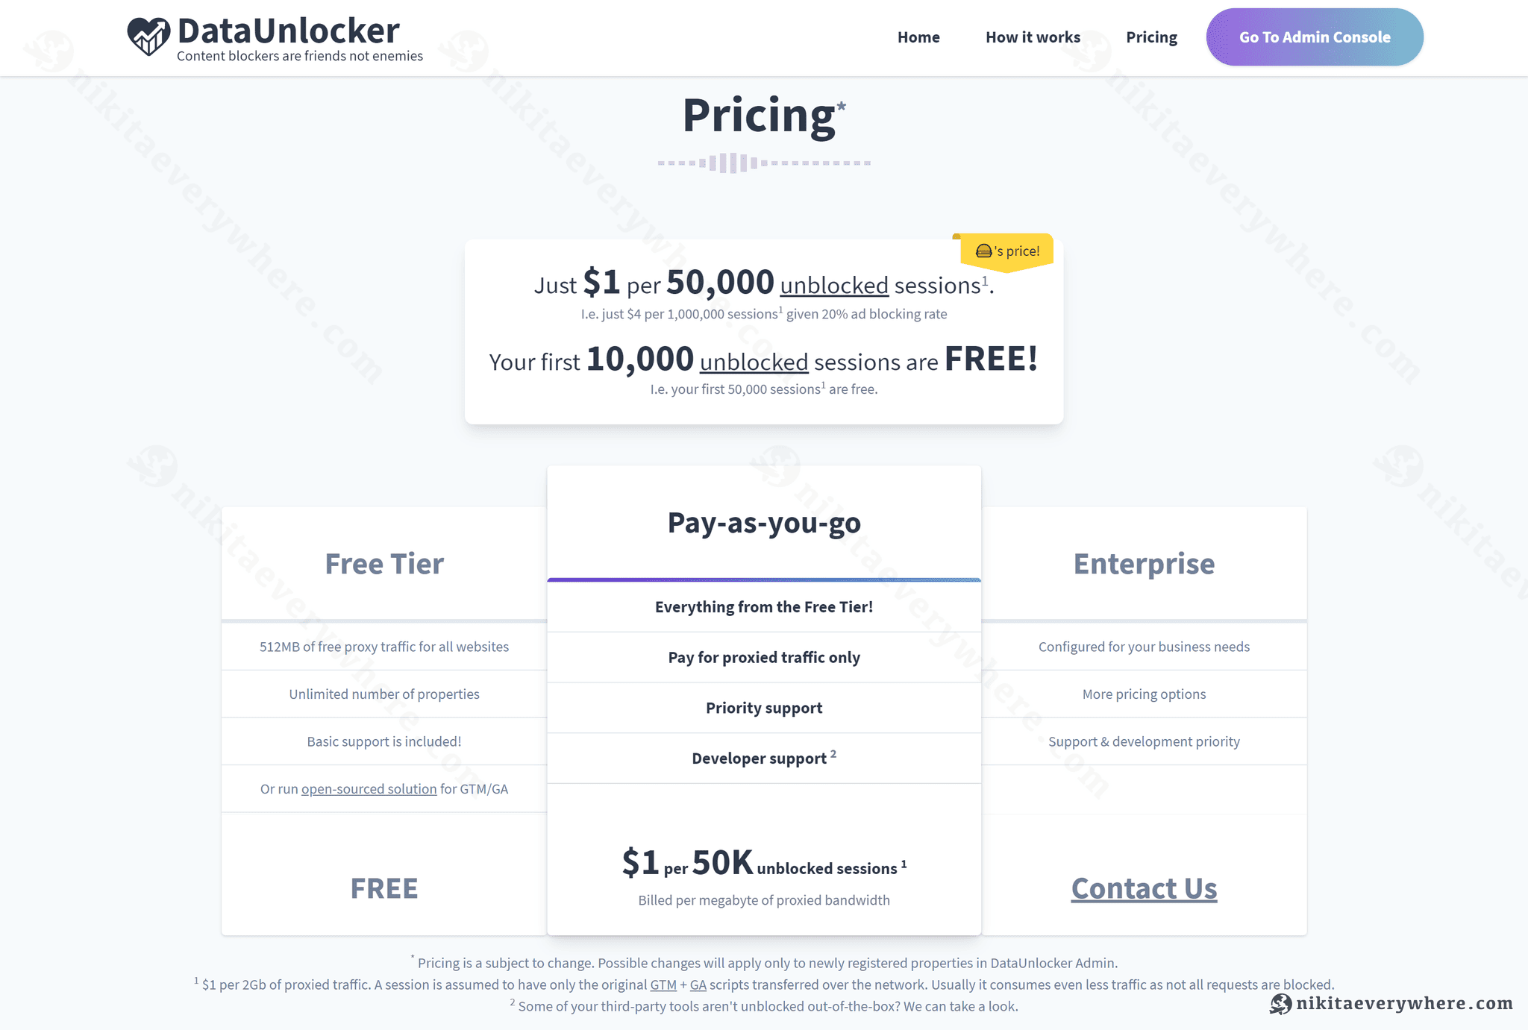Open the Home navigation item

click(918, 37)
